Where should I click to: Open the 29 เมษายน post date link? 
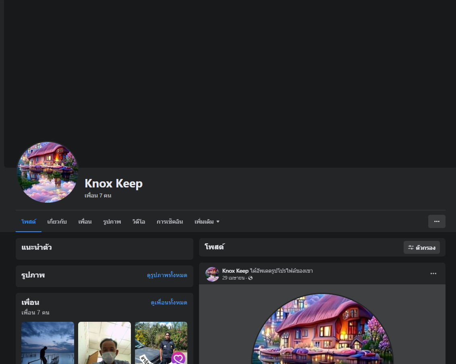click(233, 278)
